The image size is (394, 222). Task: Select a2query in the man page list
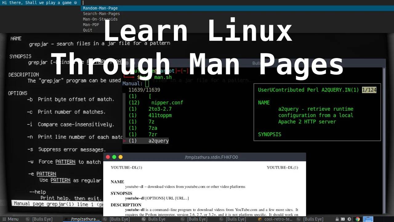click(x=158, y=141)
